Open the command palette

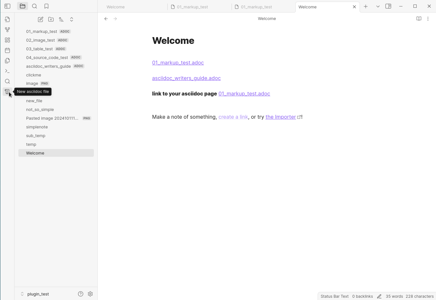coord(7,71)
